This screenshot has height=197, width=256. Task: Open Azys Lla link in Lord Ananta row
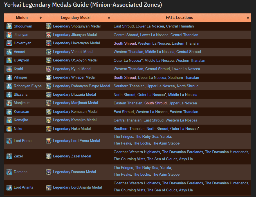tap(186, 190)
